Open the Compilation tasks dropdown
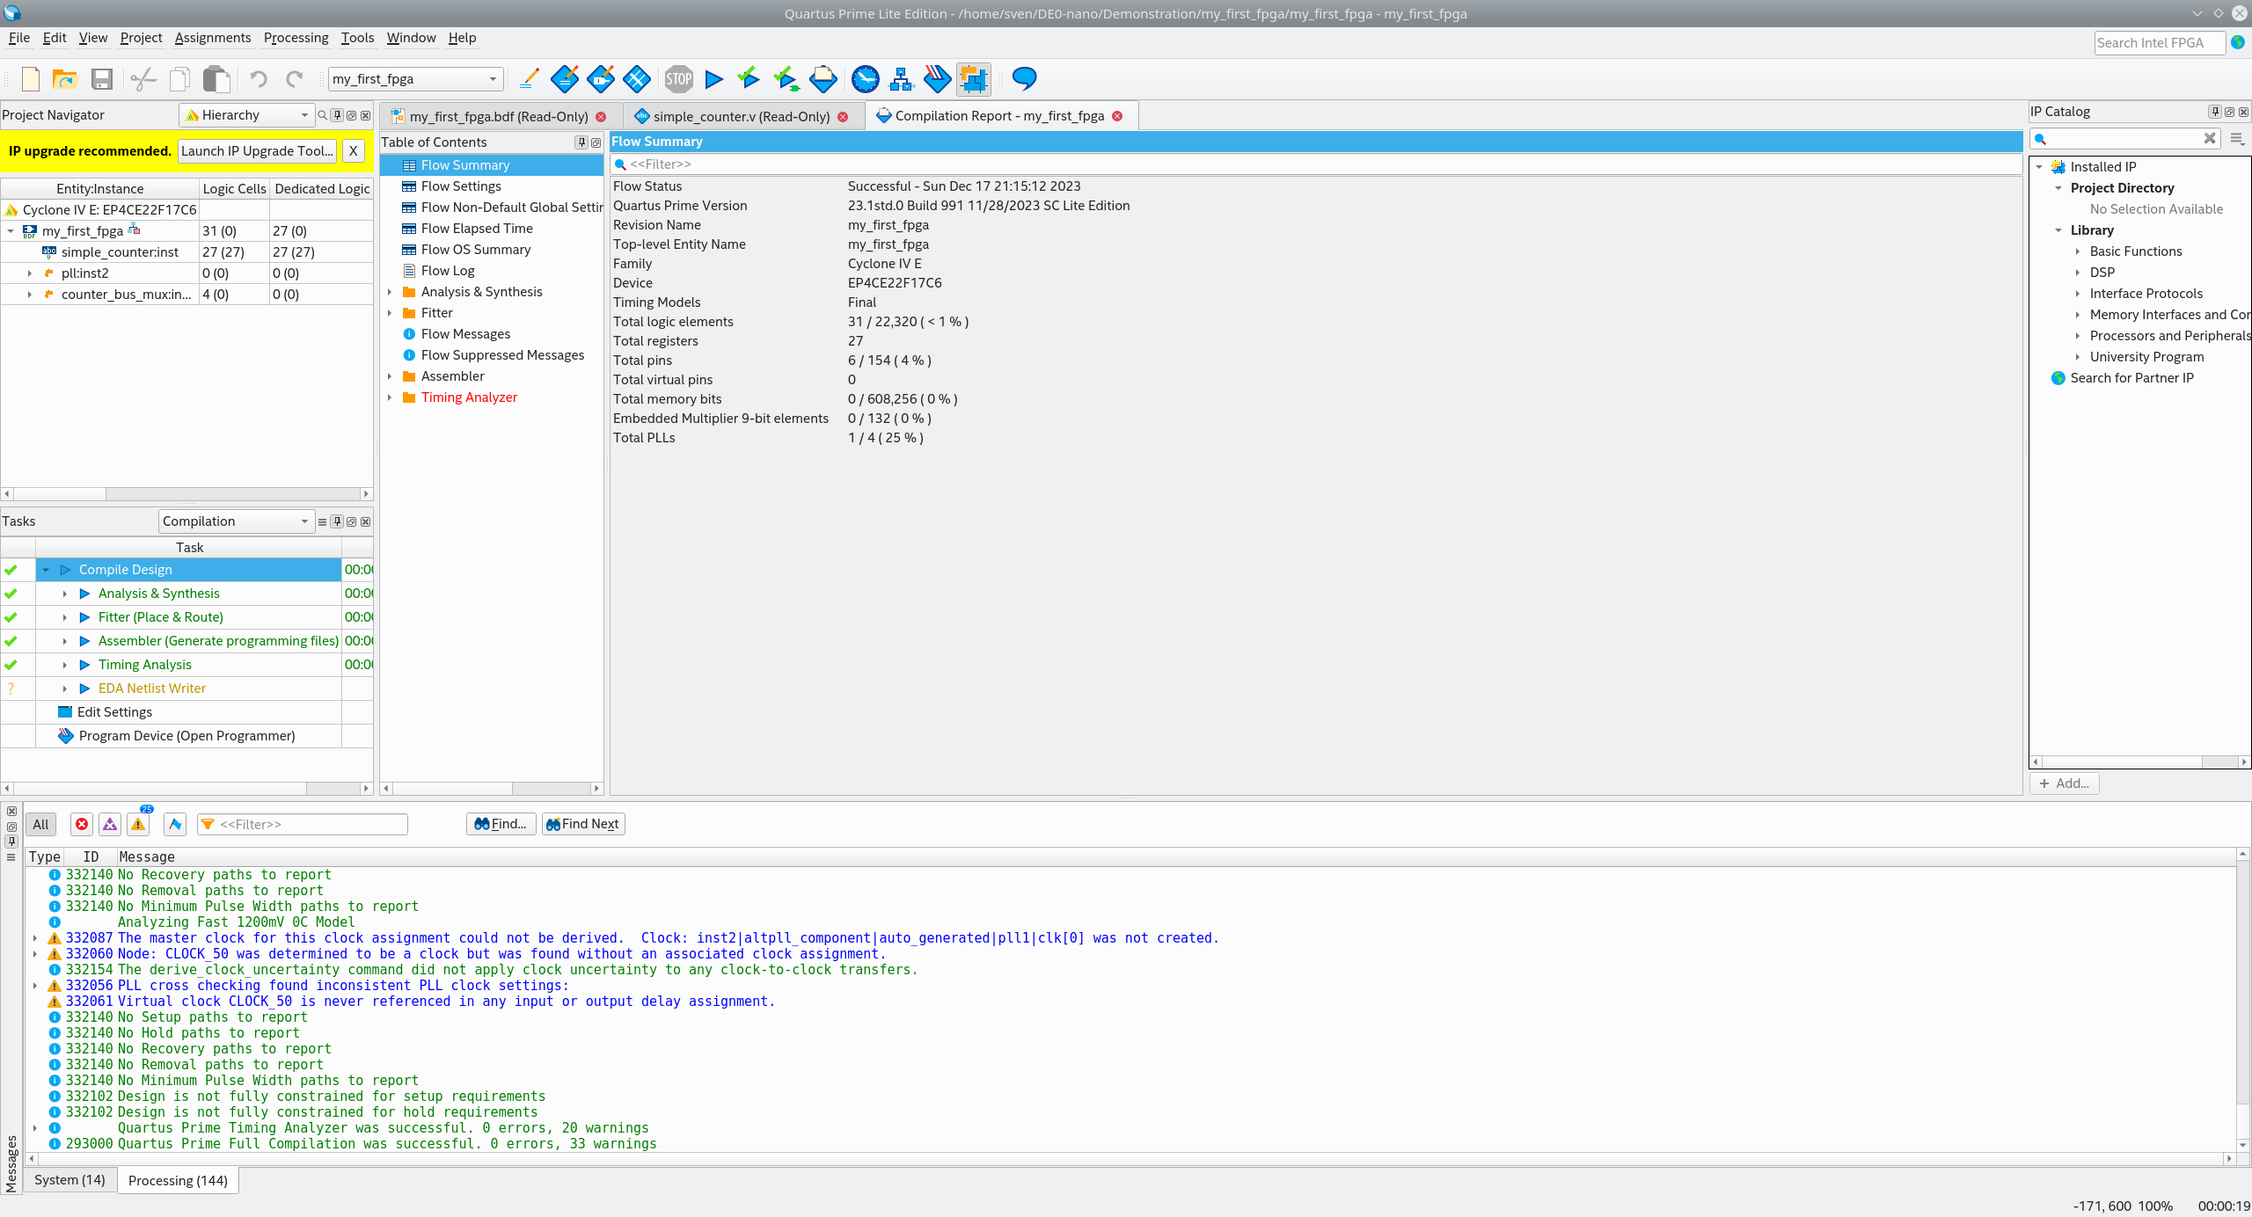This screenshot has width=2252, height=1217. tap(236, 521)
